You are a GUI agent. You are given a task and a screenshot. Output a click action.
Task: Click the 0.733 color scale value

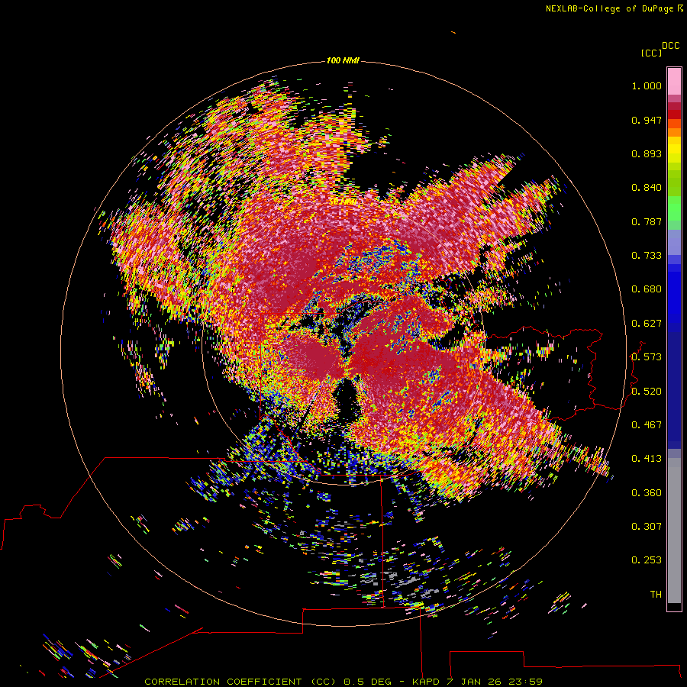pos(647,256)
